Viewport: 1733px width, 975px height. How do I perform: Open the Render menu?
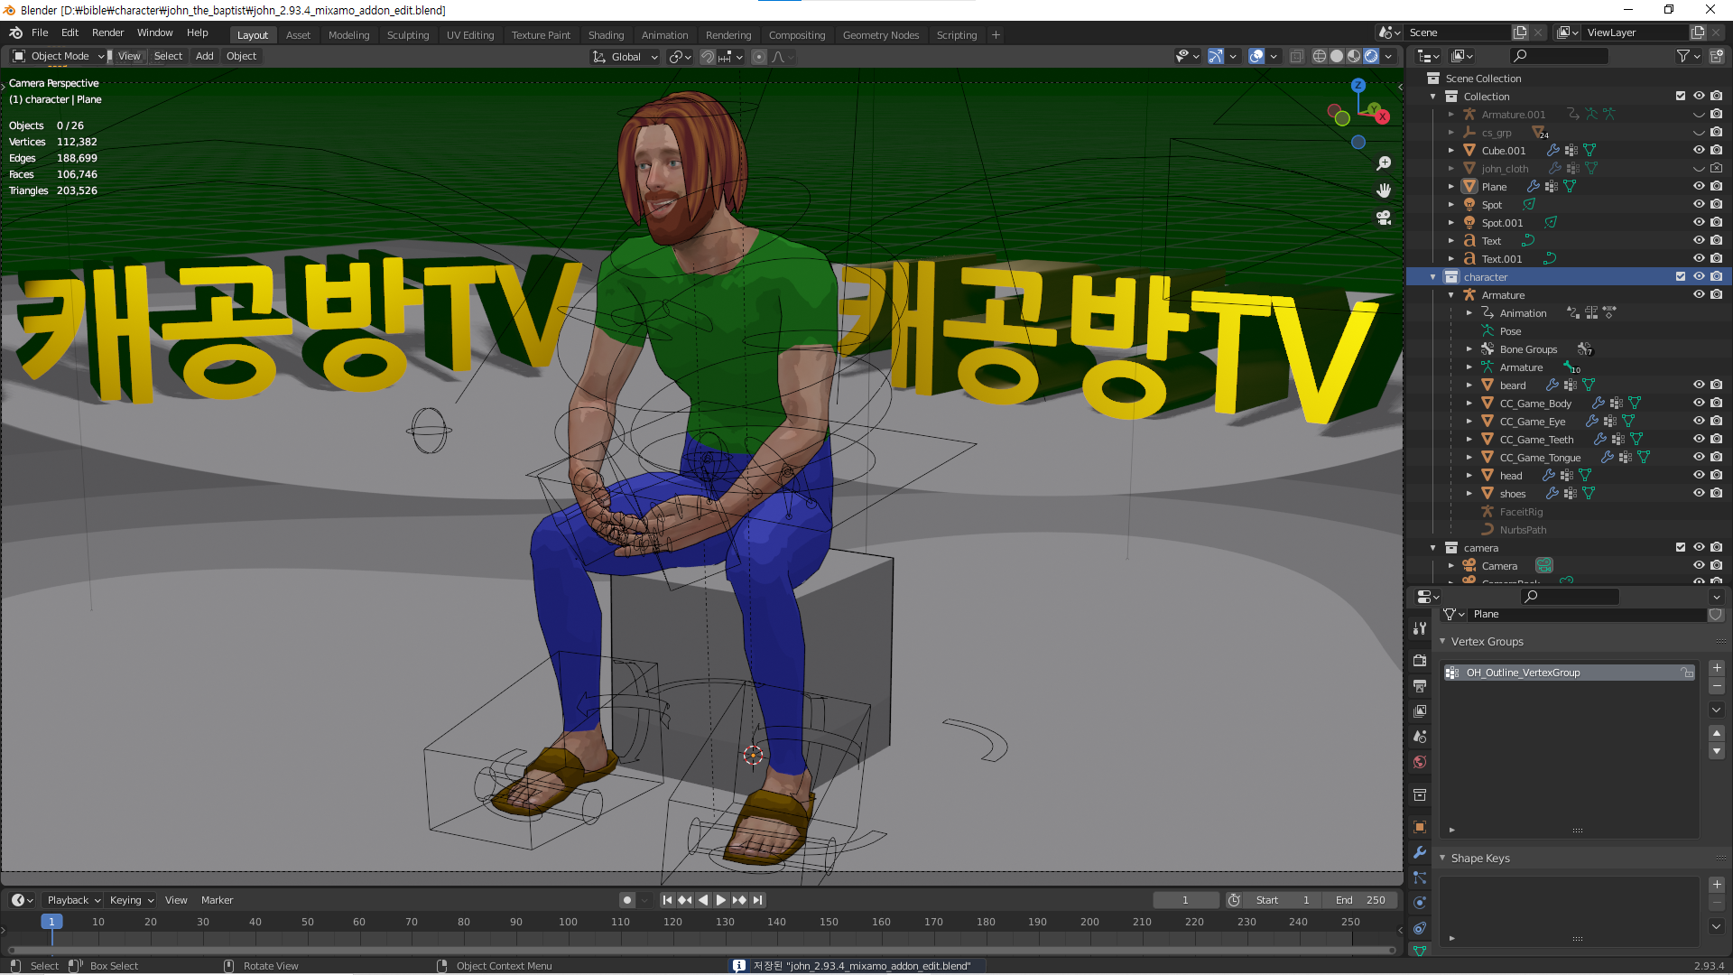click(x=107, y=32)
